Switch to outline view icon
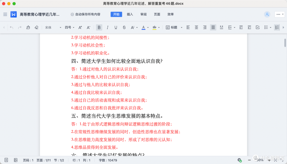 [x=16, y=160]
